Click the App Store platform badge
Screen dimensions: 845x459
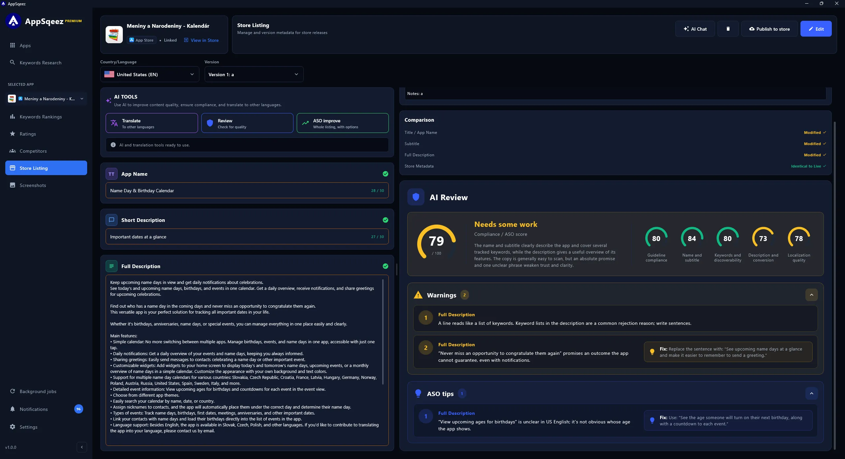pyautogui.click(x=142, y=40)
